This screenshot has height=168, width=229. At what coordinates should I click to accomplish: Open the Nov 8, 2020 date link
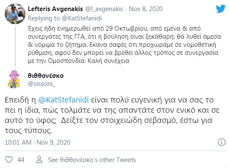[x=146, y=9]
